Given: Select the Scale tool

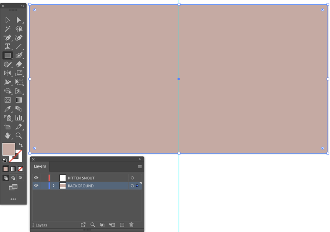Looking at the screenshot, I should tap(19, 73).
